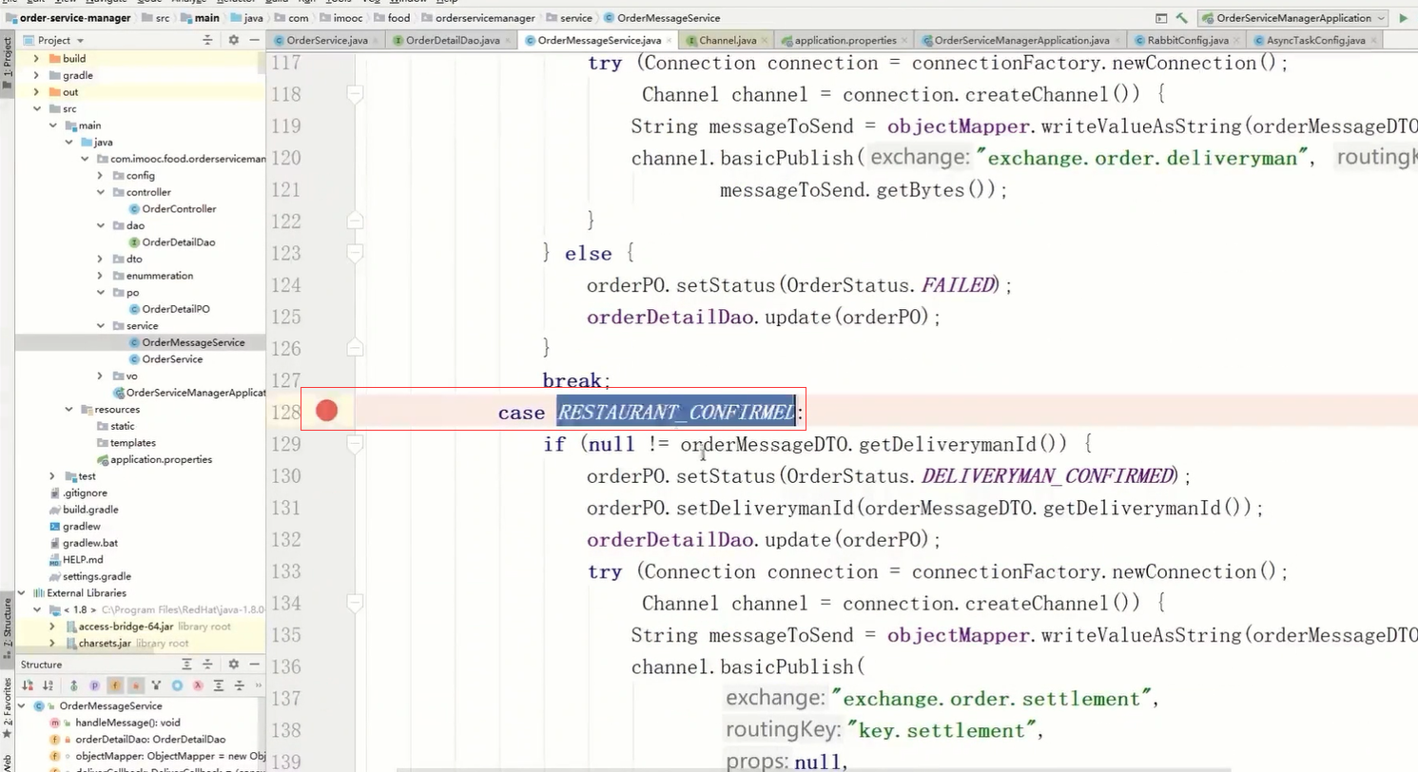Viewport: 1418px width, 772px height.
Task: Expand the enummeration package
Action: coord(100,276)
